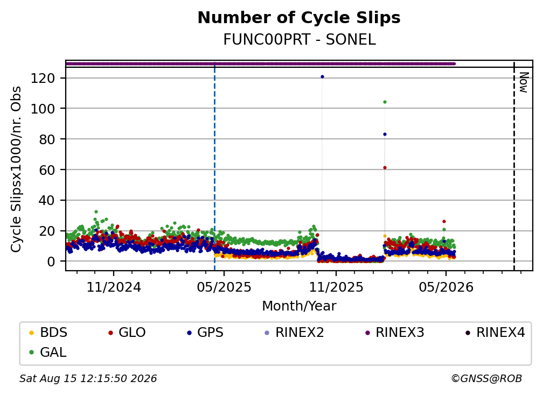Select the GAL legend label
This screenshot has width=543, height=395.
click(53, 352)
